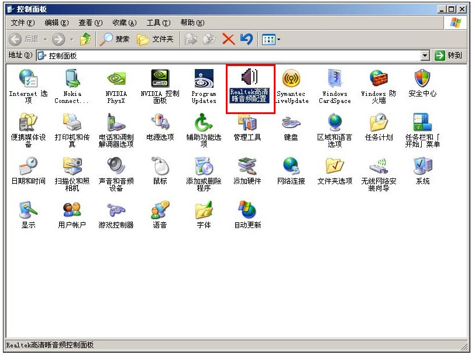This screenshot has height=355, width=475.
Task: Open 网络连接 item
Action: click(x=291, y=171)
